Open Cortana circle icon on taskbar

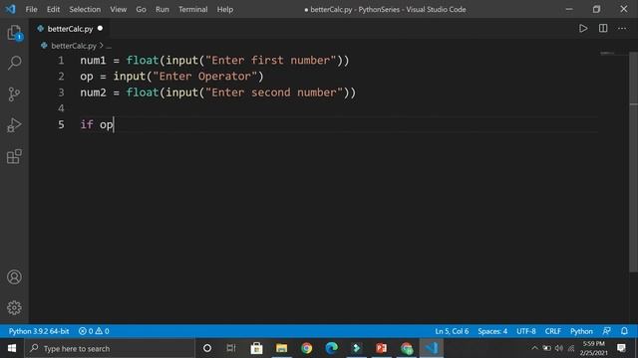coord(207,348)
